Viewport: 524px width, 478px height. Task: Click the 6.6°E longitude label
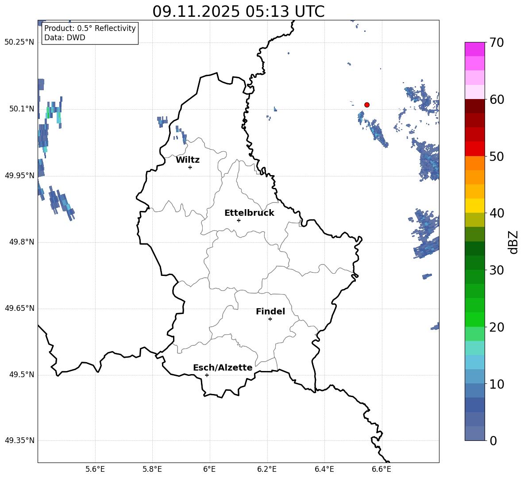pyautogui.click(x=381, y=469)
